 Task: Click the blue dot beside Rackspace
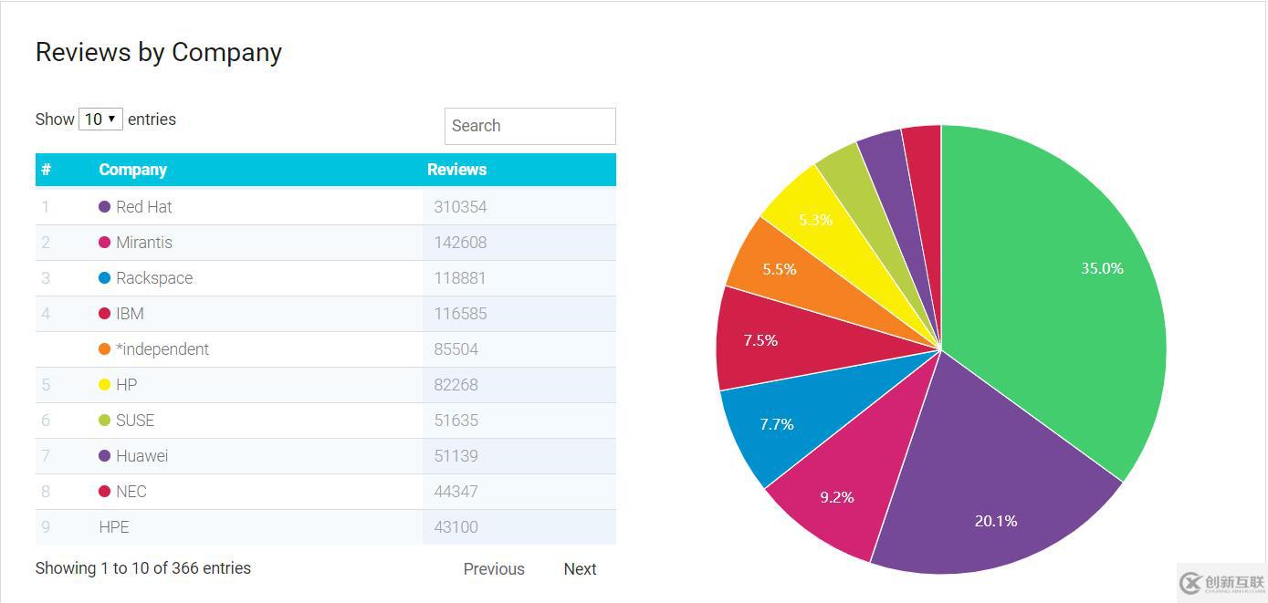coord(104,278)
